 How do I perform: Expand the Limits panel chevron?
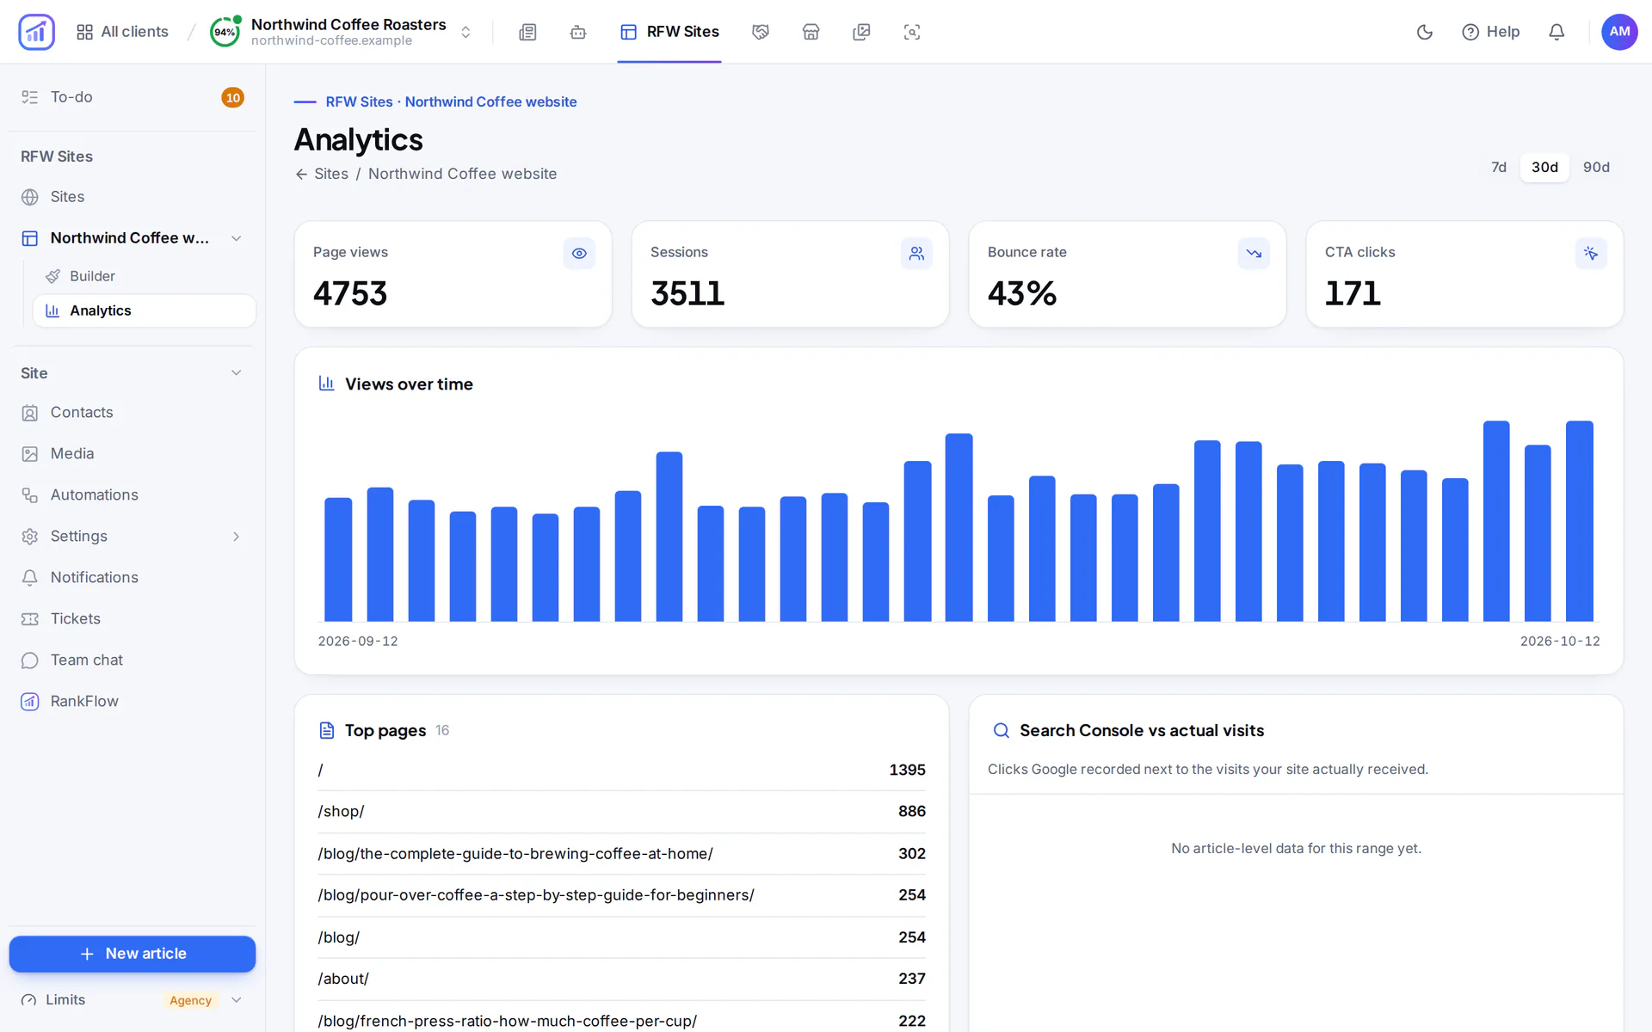pos(237,1000)
